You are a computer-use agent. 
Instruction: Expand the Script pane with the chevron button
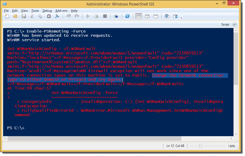tap(234, 24)
